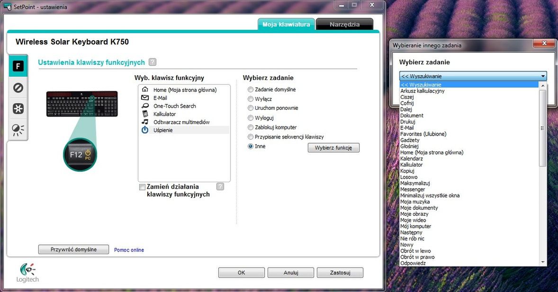Choose Dalej from dropdown list
Screen dimensions: 558x292
468,109
